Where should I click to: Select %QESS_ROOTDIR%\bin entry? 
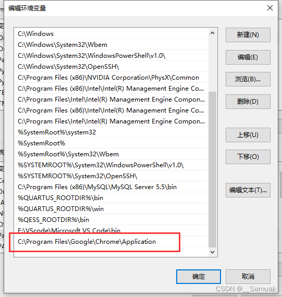click(x=111, y=220)
